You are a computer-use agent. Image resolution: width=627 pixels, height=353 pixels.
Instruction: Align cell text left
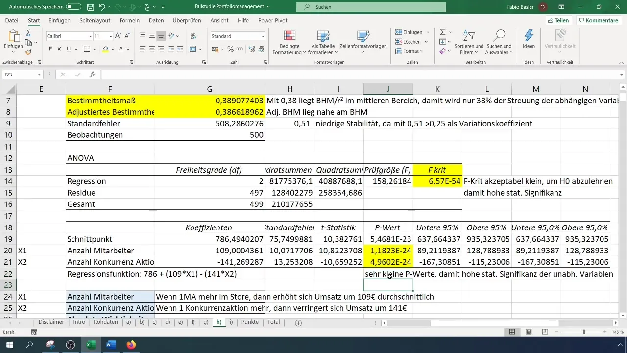coord(143,49)
